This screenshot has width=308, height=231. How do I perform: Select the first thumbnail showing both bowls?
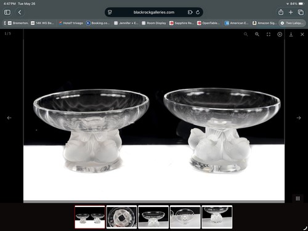click(90, 217)
